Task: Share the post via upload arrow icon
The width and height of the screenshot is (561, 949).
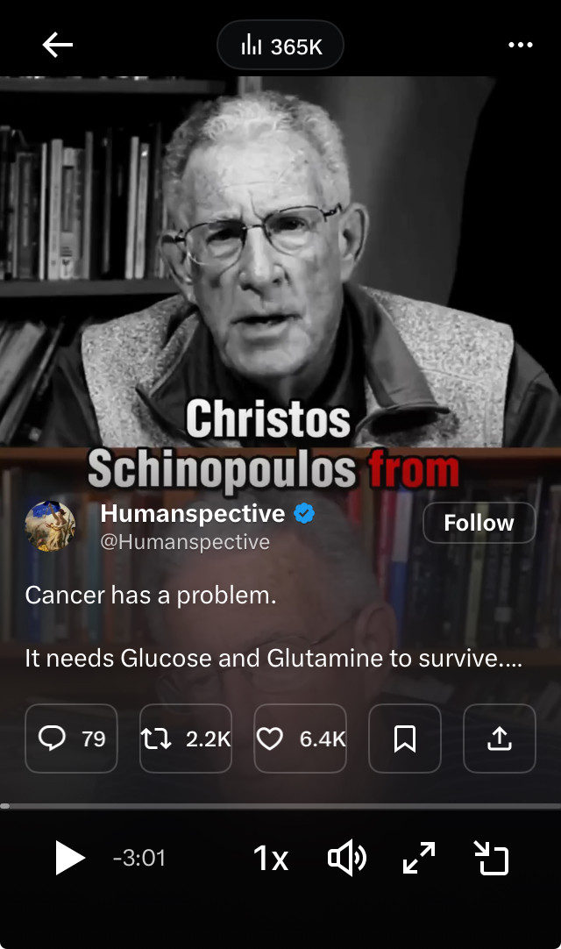Action: coord(500,739)
